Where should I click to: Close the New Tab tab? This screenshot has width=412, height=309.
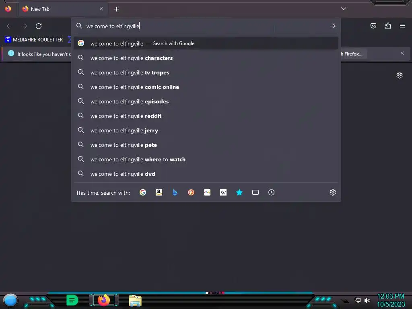pos(101,9)
